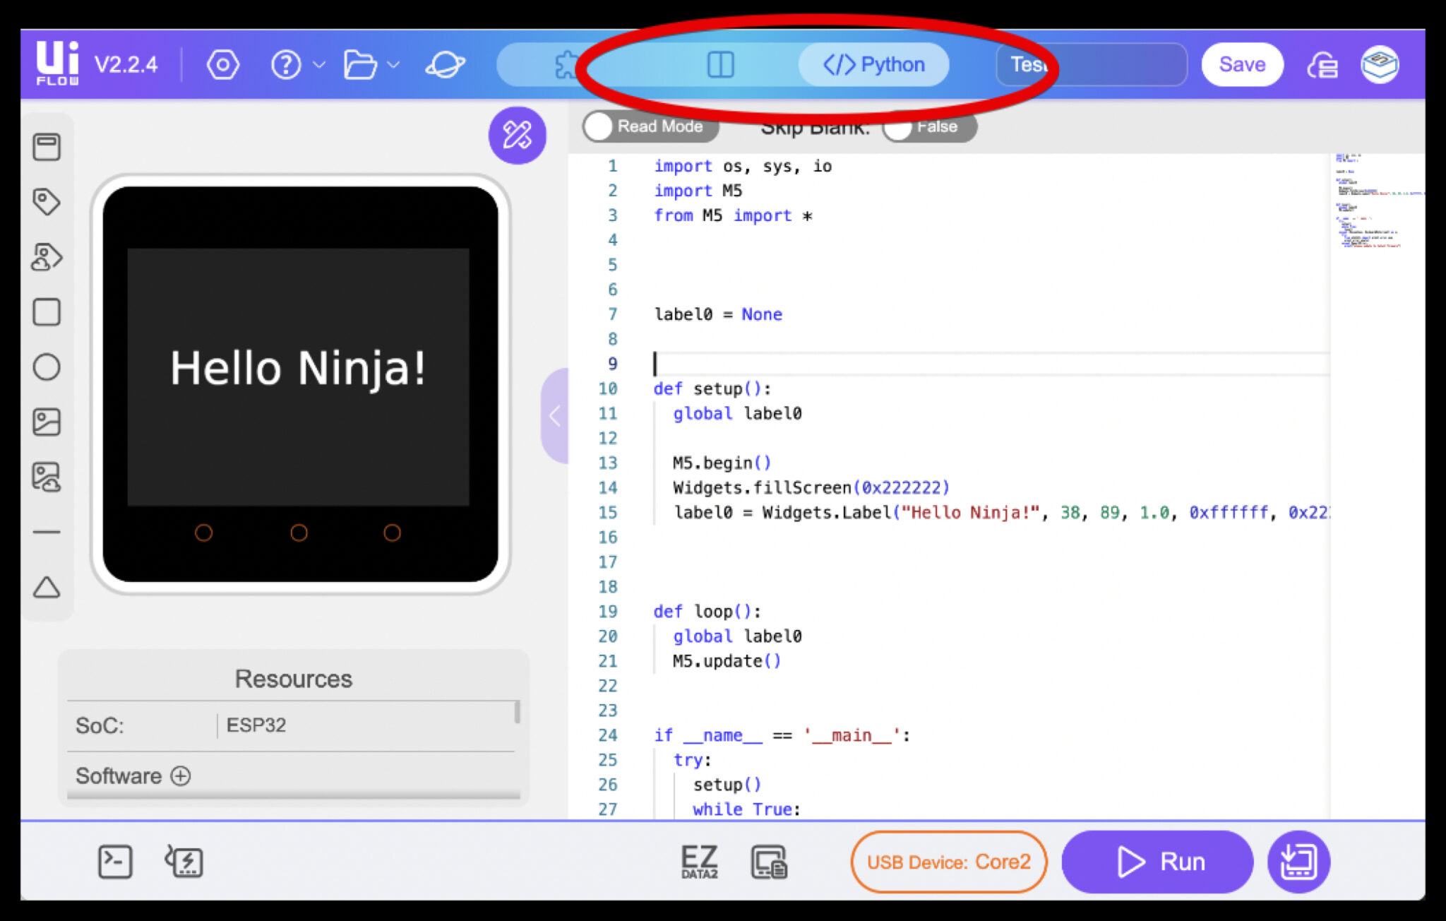Click the Save button
This screenshot has height=921, width=1446.
(1242, 64)
